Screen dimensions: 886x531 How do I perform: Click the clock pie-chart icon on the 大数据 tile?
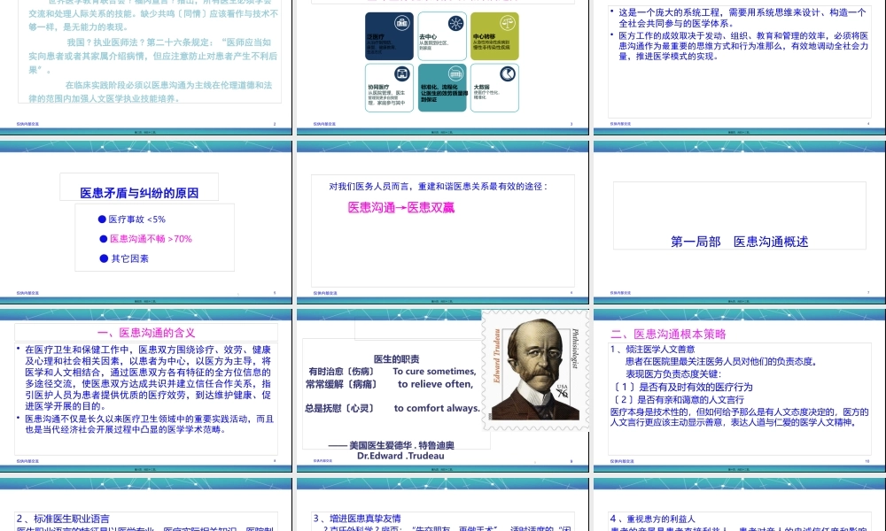508,73
